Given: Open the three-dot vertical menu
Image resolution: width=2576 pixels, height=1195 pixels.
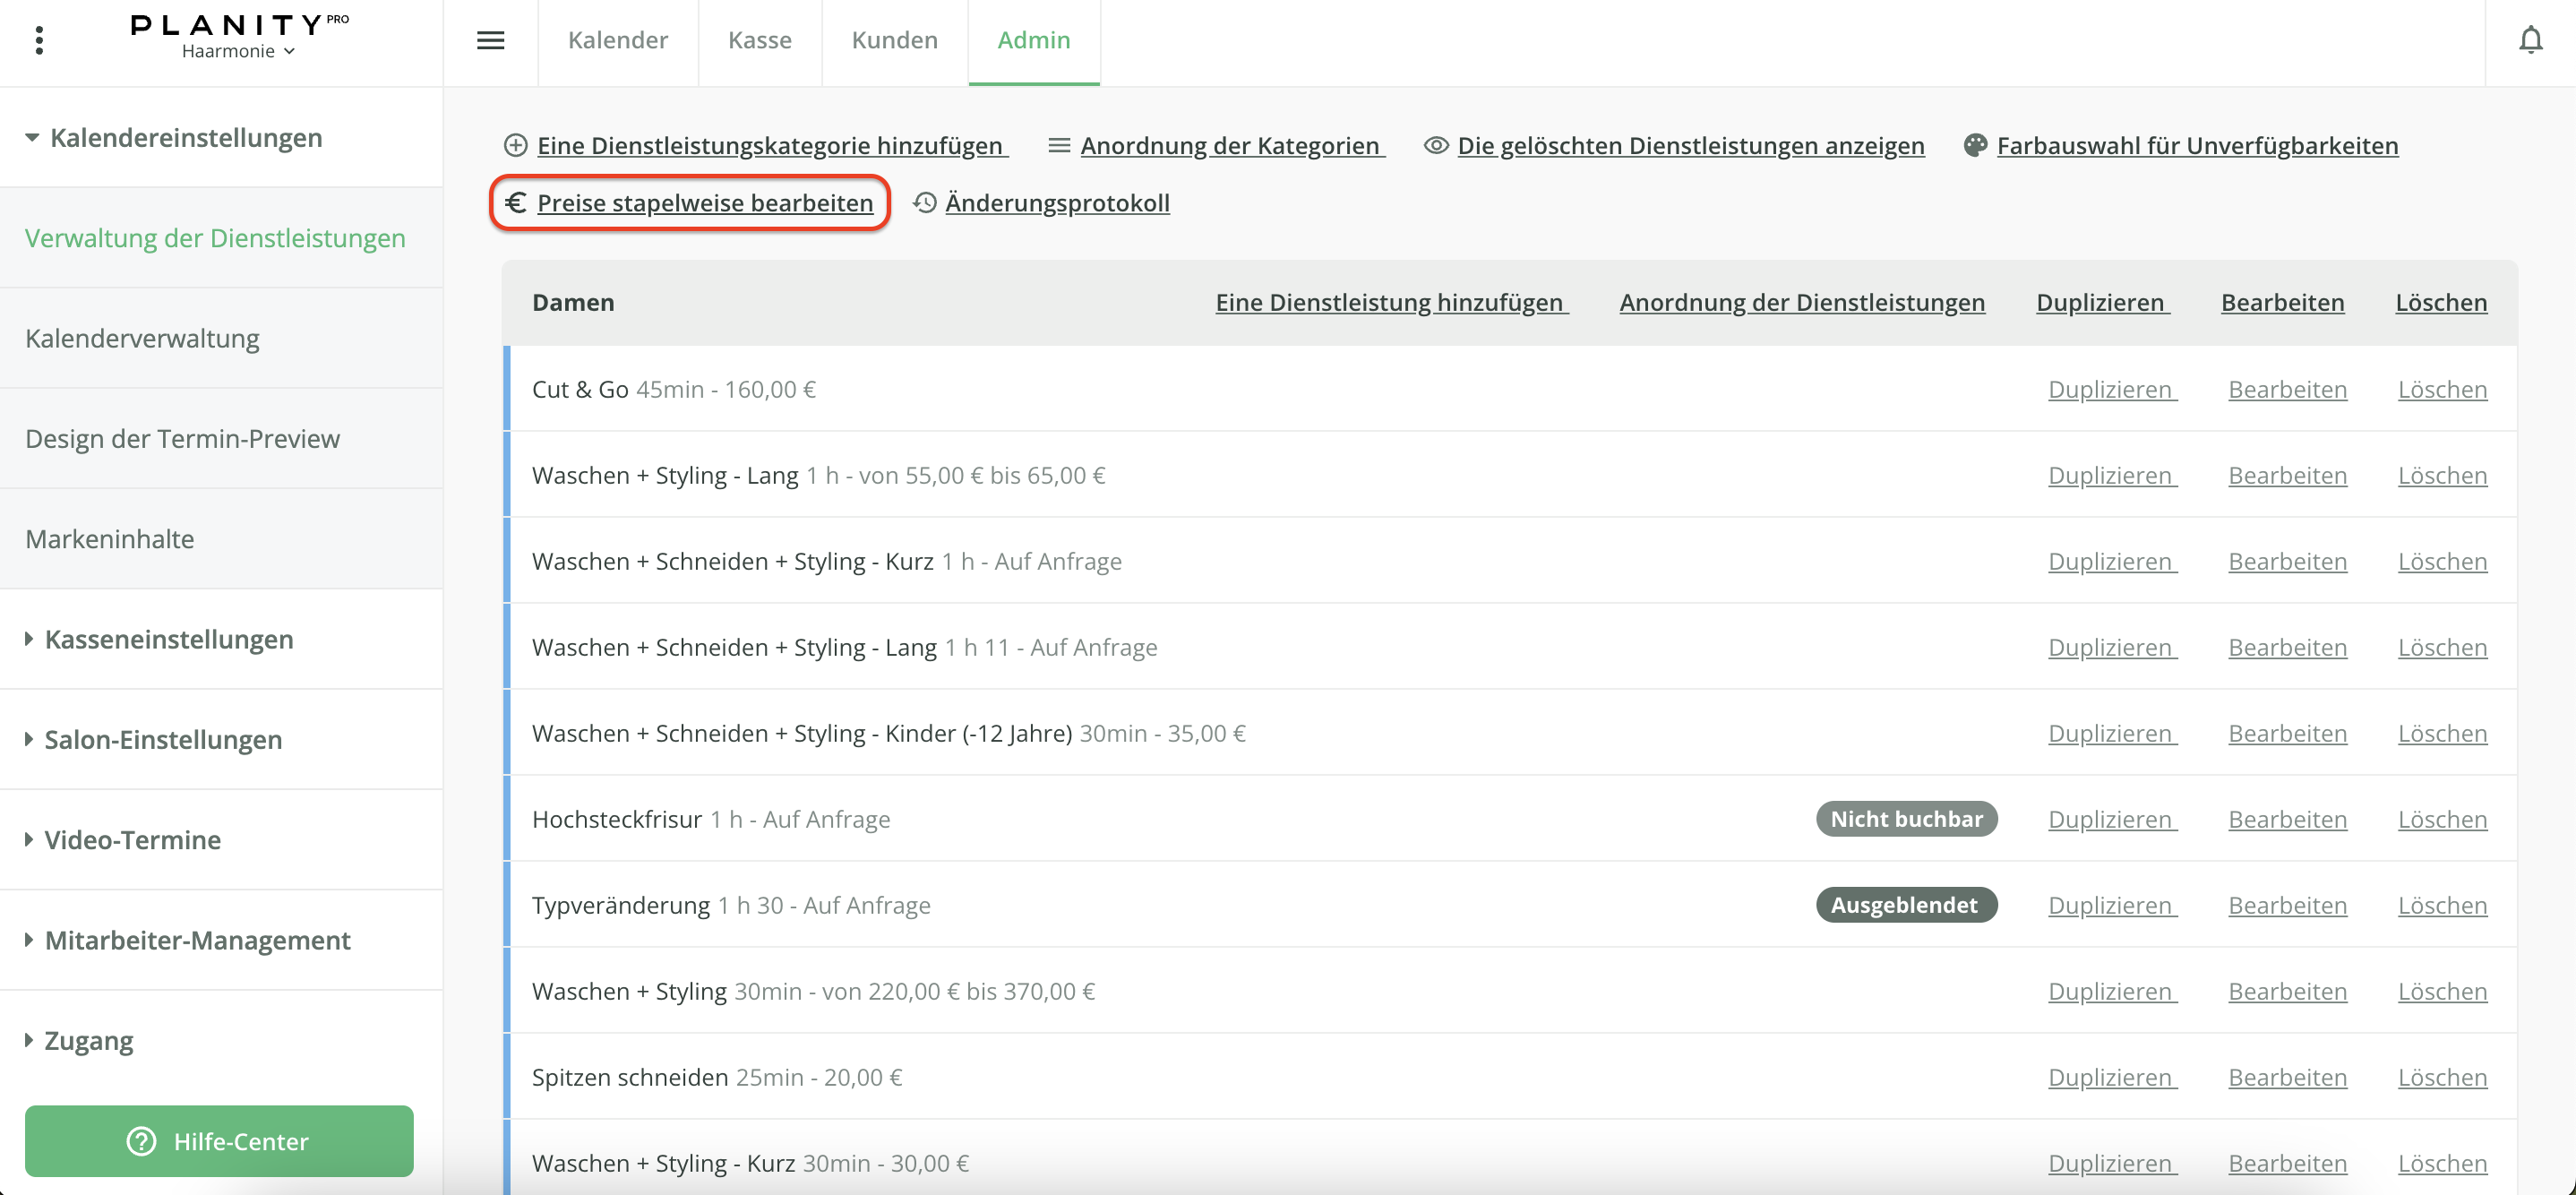Looking at the screenshot, I should (39, 40).
